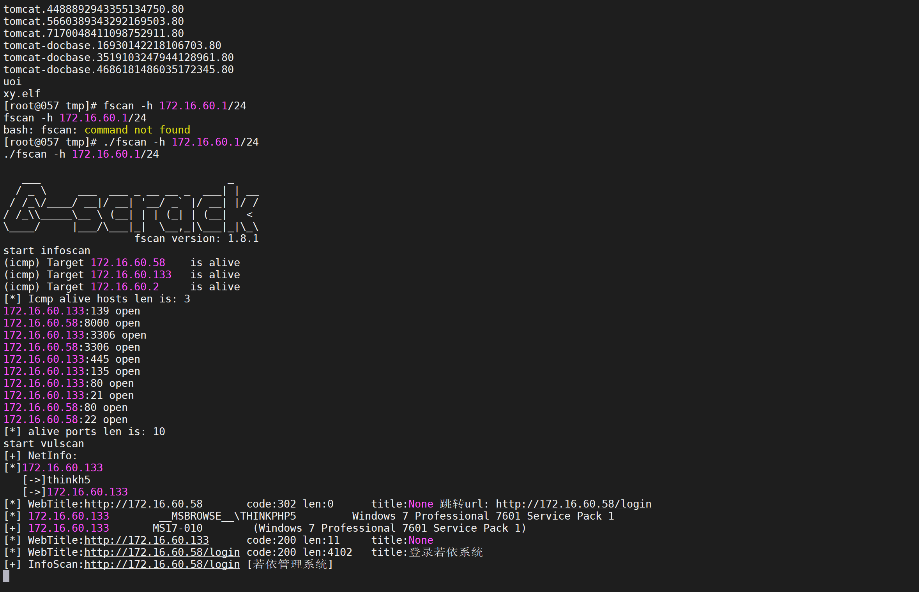Click the terminal cursor block at bottom

tap(6, 576)
